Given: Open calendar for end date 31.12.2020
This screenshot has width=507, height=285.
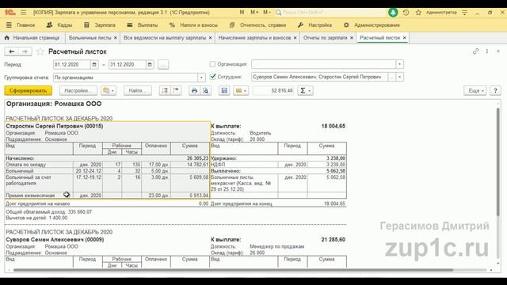Looking at the screenshot, I should [150, 65].
